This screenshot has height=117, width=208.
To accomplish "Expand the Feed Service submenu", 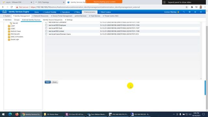I will click(95, 16).
